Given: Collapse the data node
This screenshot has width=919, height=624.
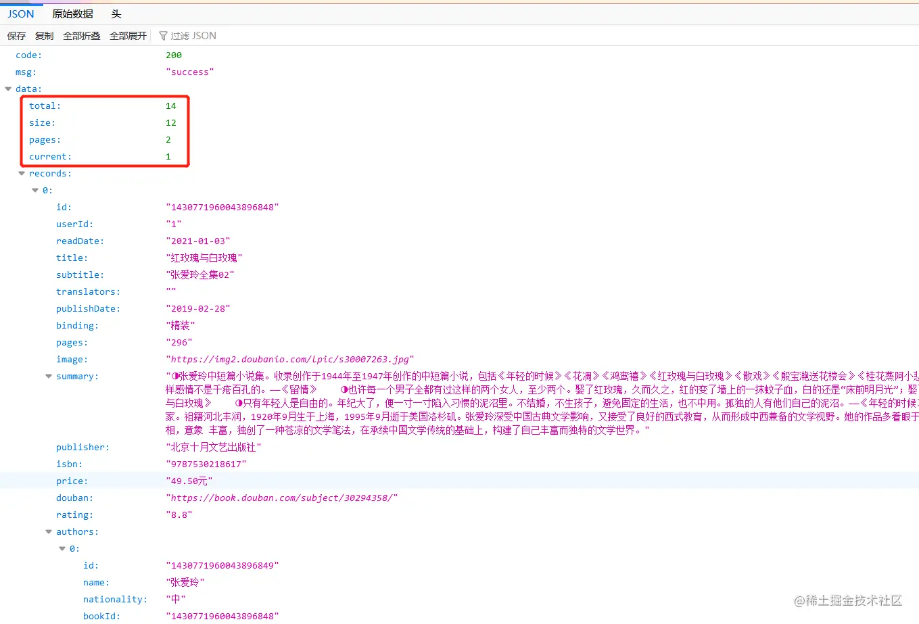Looking at the screenshot, I should (8, 89).
